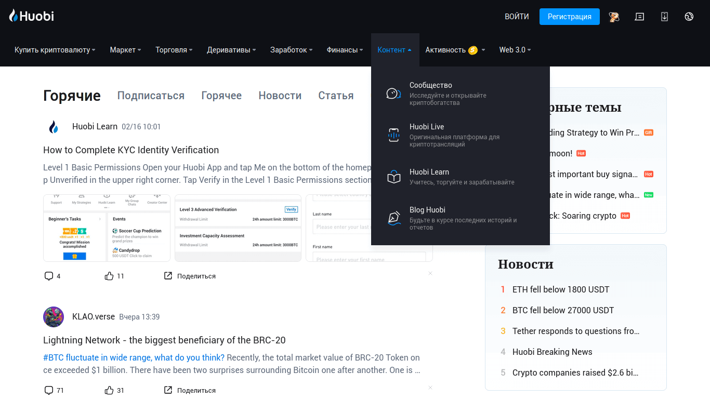This screenshot has width=710, height=399.
Task: Switch to the Статья tab
Action: (336, 96)
